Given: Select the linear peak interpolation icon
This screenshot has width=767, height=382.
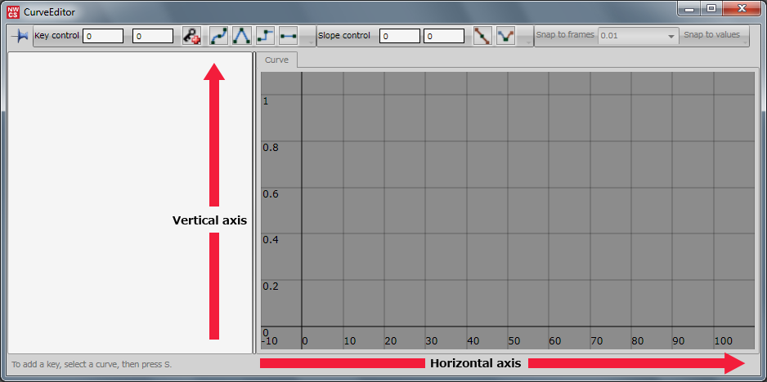Looking at the screenshot, I should [x=242, y=36].
